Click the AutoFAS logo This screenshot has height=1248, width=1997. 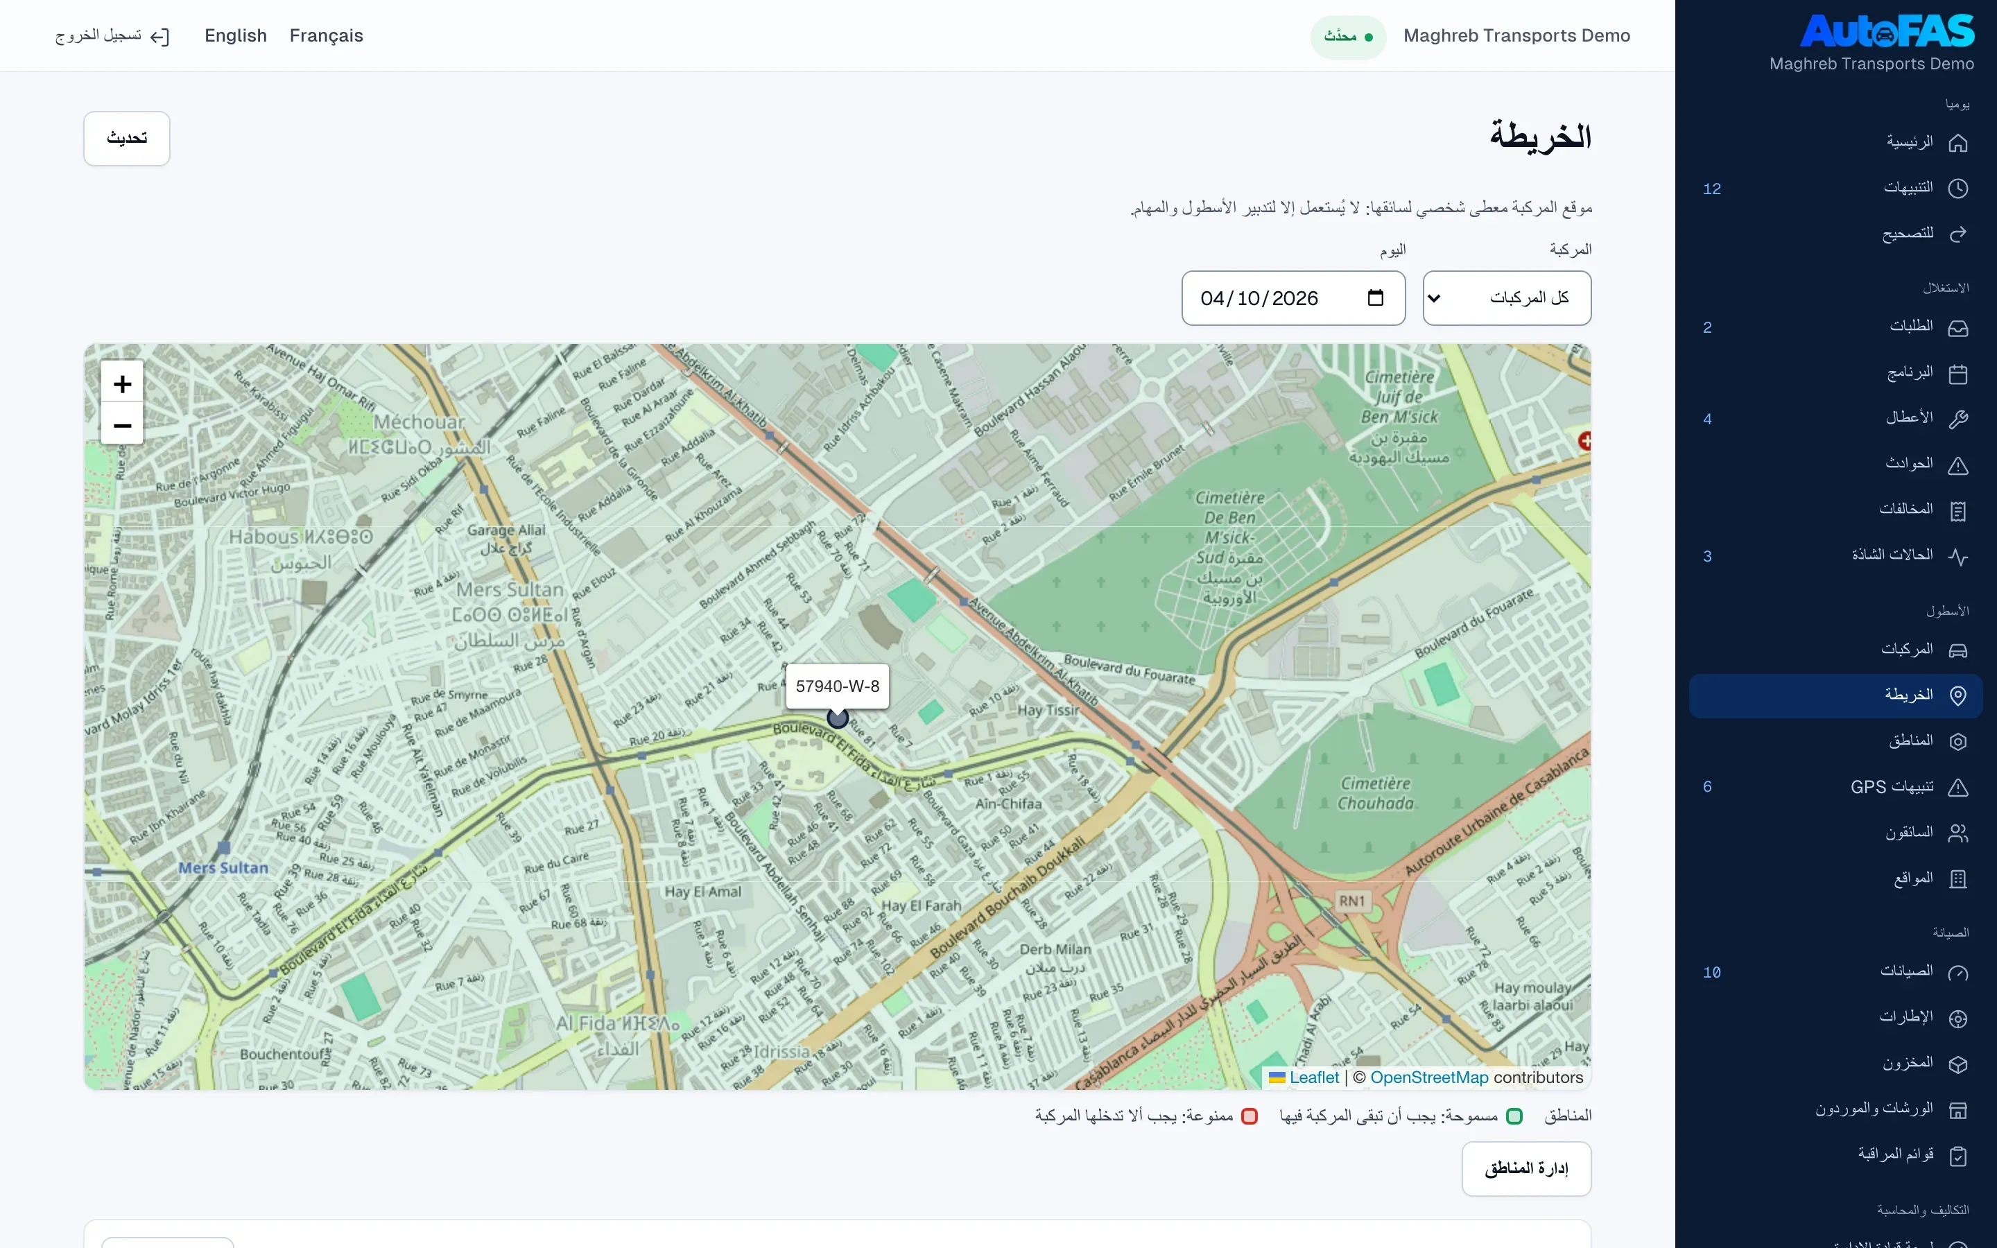[x=1887, y=31]
